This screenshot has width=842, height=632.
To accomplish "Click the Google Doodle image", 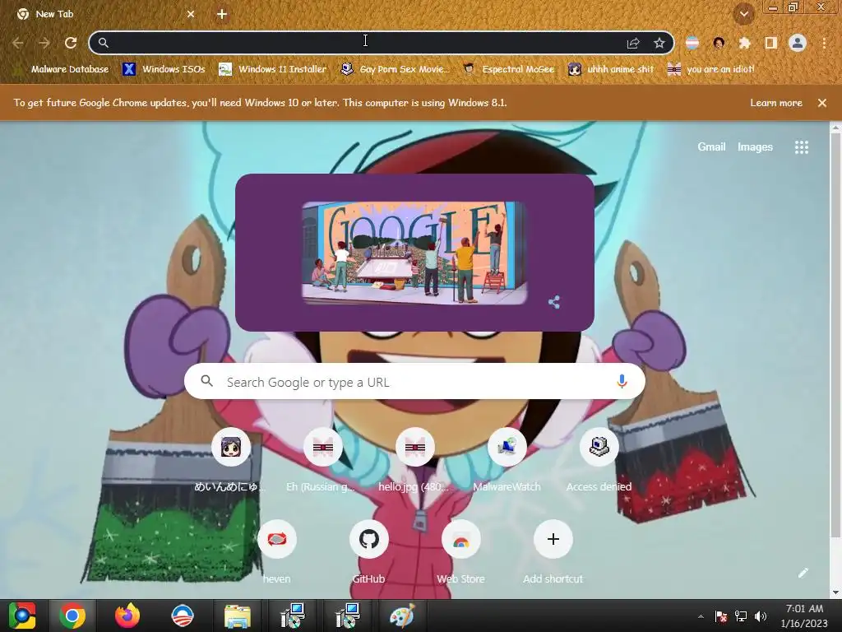I will pyautogui.click(x=414, y=253).
